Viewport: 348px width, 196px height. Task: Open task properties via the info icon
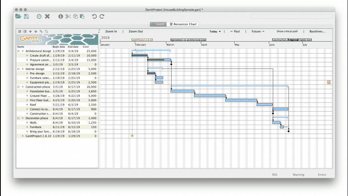coord(61,16)
